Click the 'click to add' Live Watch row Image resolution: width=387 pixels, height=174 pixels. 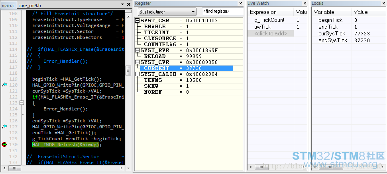[270, 33]
